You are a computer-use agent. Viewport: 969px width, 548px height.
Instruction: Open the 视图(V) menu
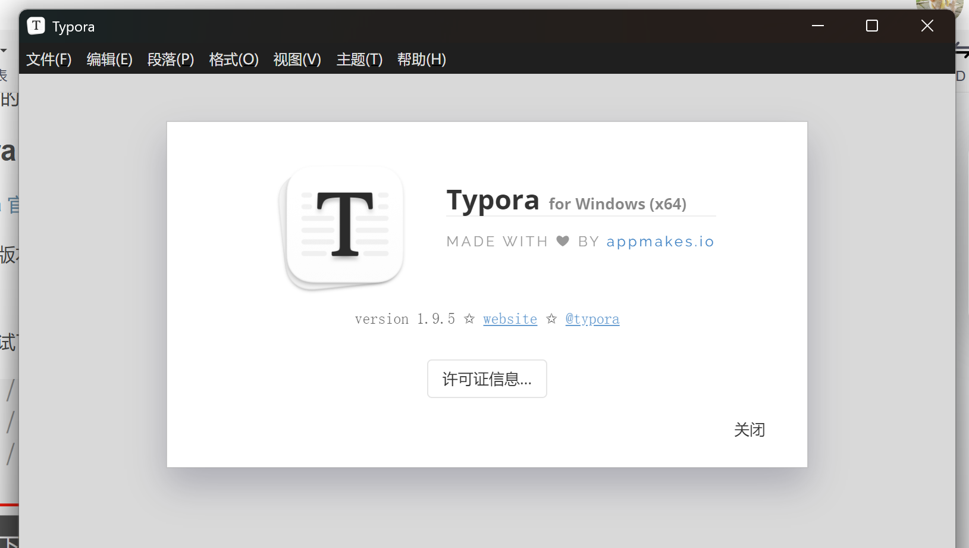coord(297,60)
